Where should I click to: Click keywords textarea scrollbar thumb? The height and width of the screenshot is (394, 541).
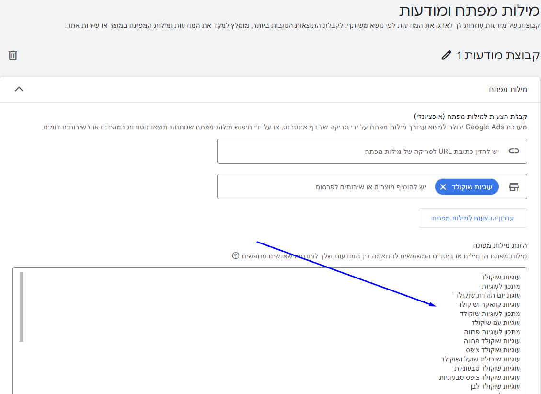[22, 307]
